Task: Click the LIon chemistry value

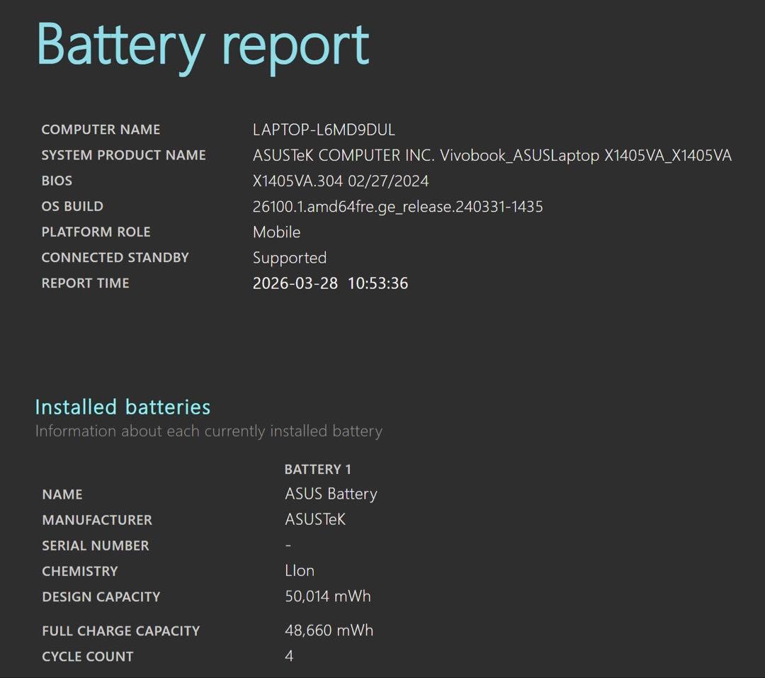Action: click(300, 570)
